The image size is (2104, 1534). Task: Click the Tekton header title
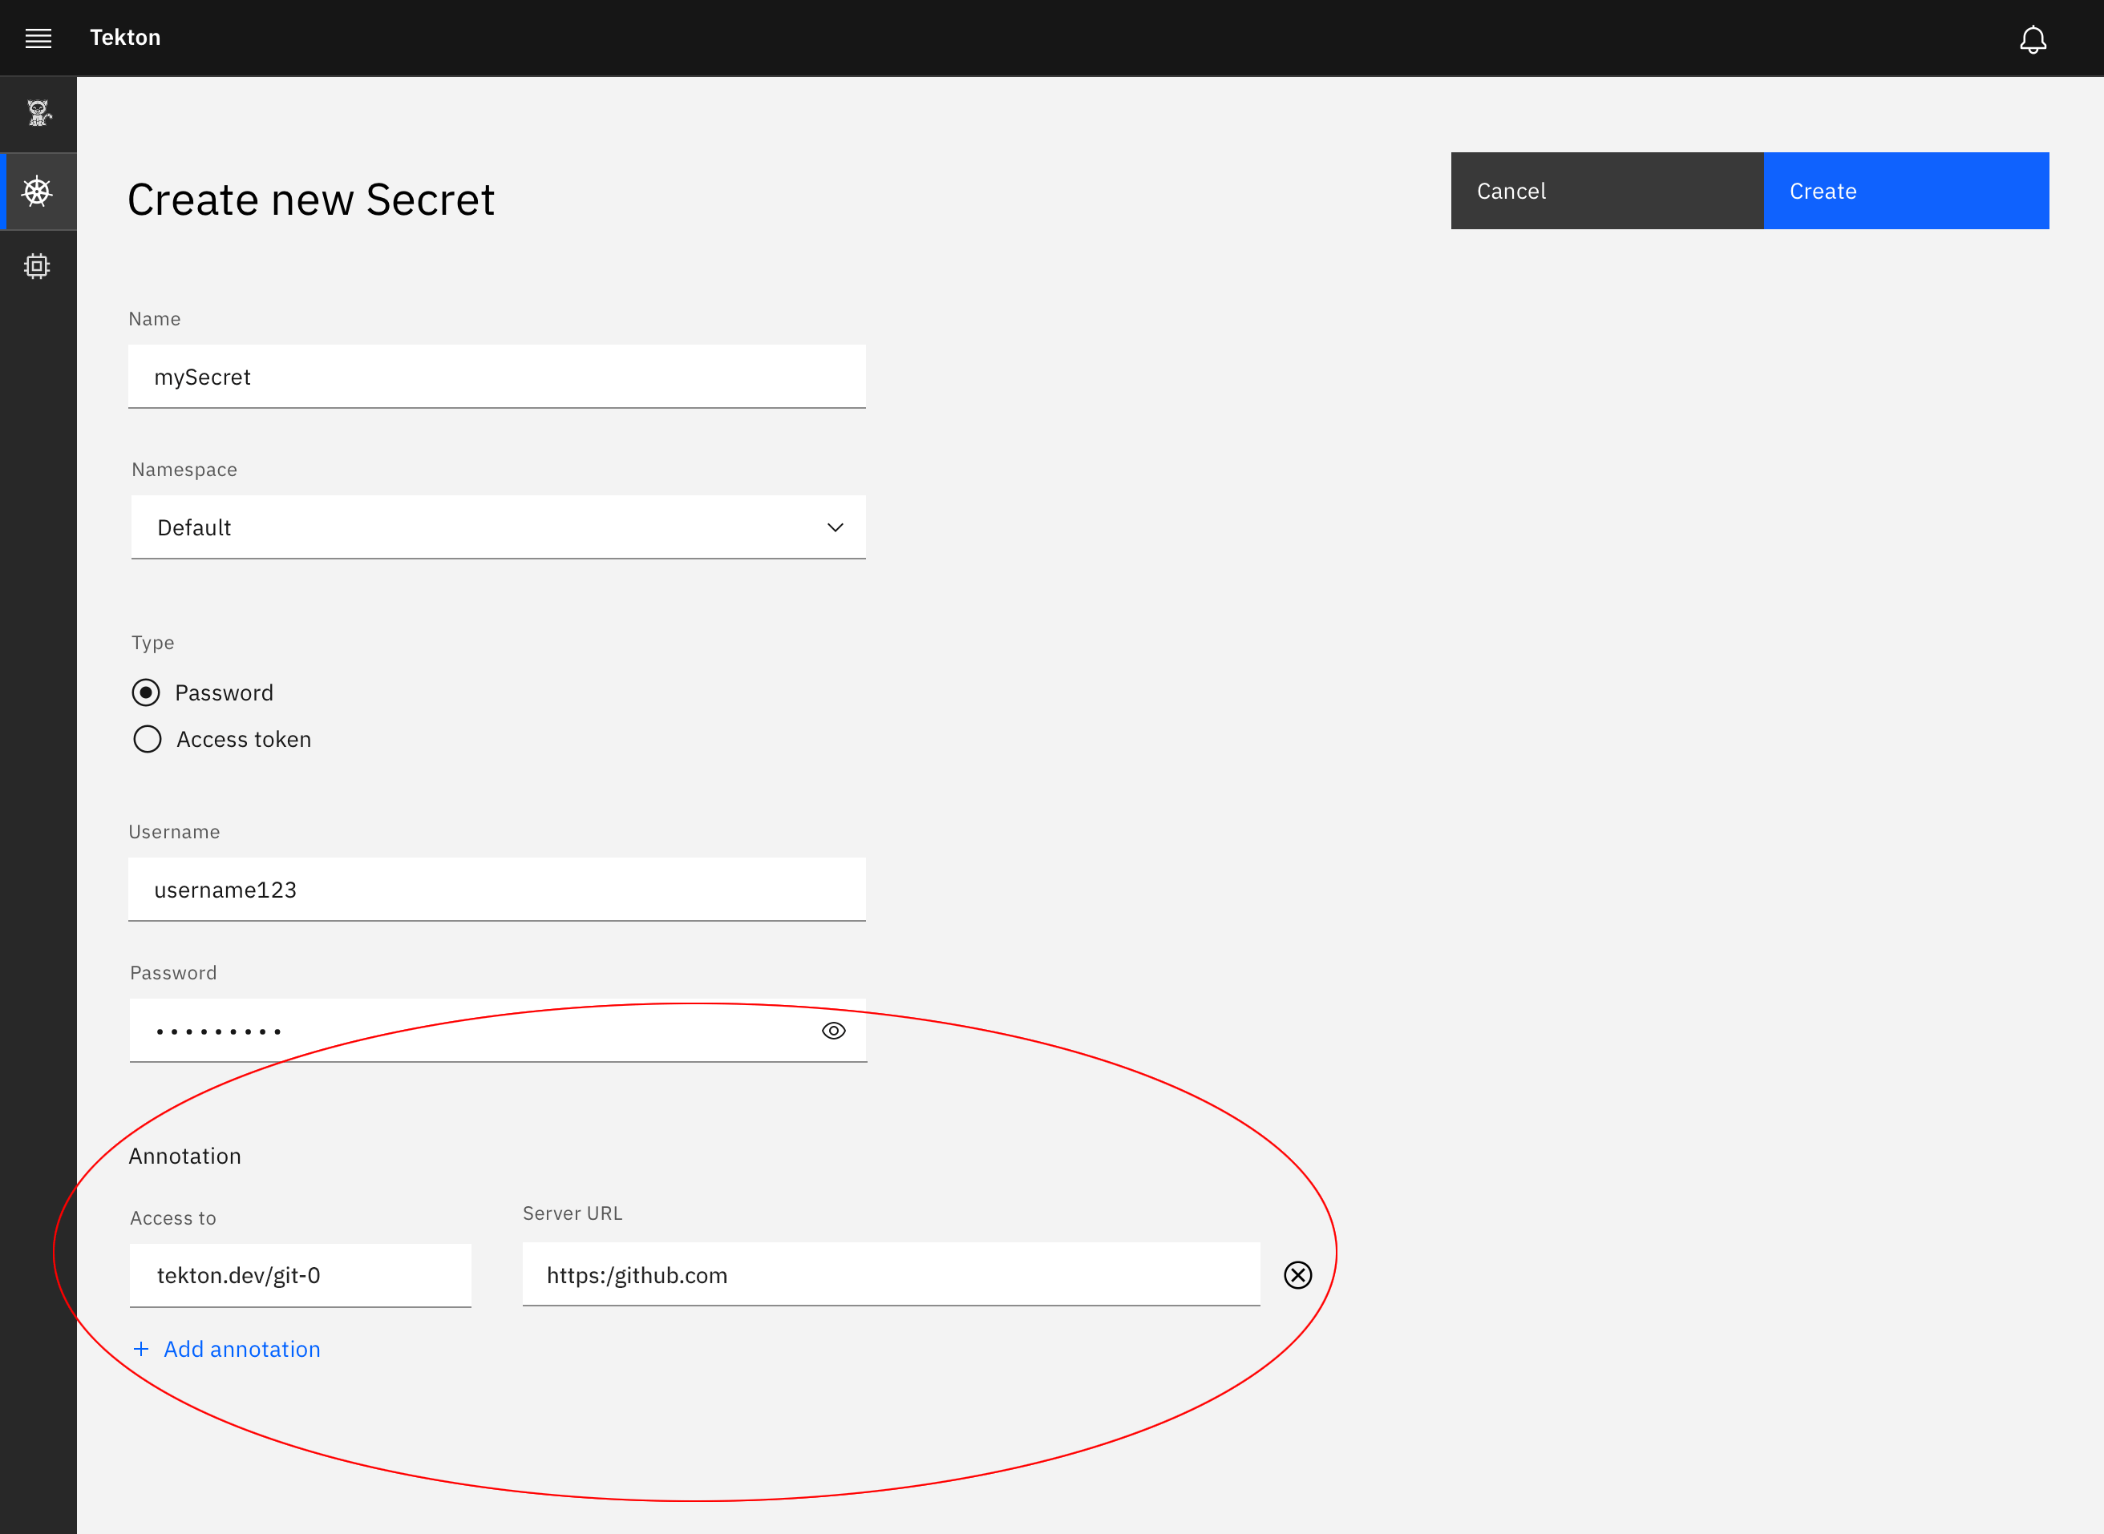125,37
